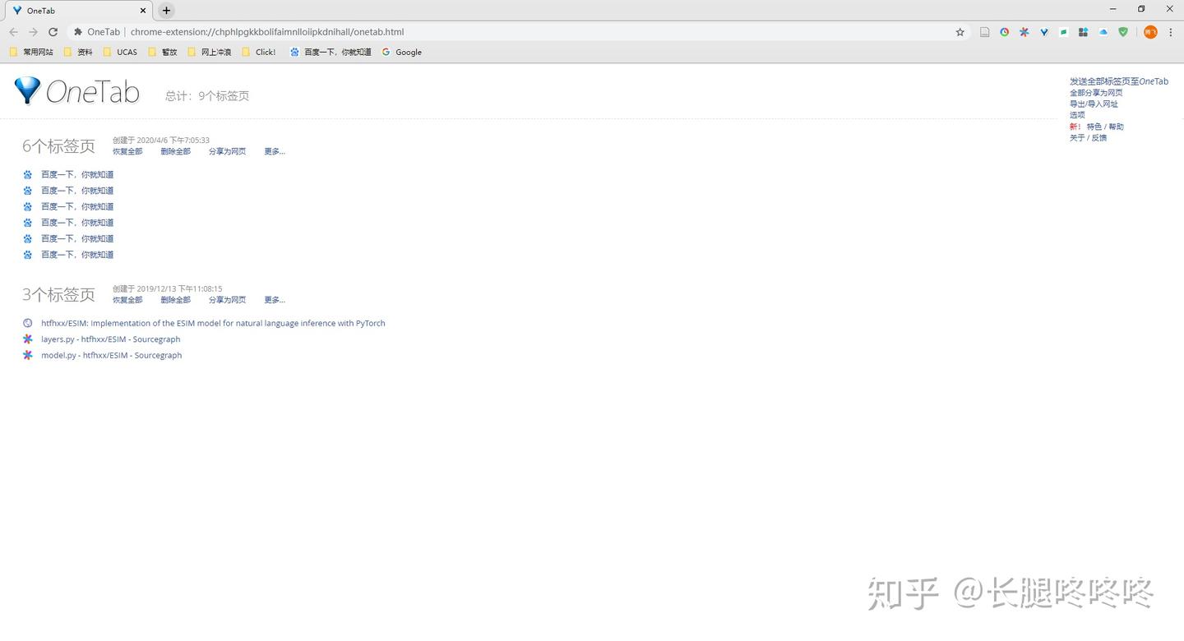Bookmark this page with the star icon
Viewport: 1184px width, 641px height.
(x=960, y=32)
